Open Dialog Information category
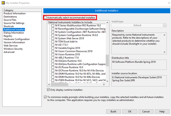The image size is (171, 116). [x=14, y=33]
